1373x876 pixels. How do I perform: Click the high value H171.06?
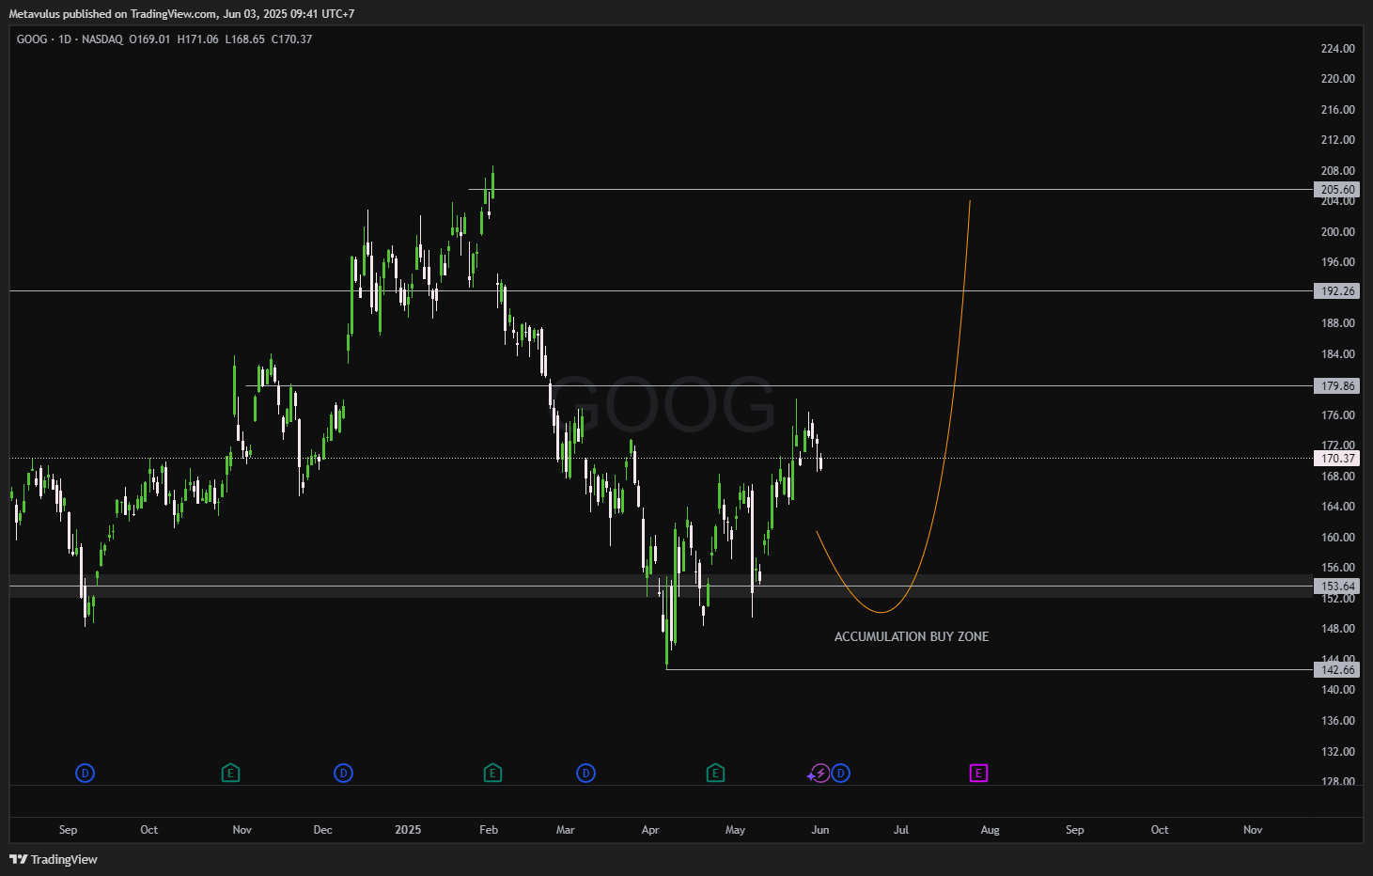[x=198, y=39]
